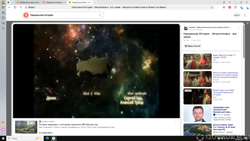Viewport: 250px width, 141px height.
Task: Play the Хитропоповка 17 серий OK.RU video thumbnail
Action: tap(197, 62)
